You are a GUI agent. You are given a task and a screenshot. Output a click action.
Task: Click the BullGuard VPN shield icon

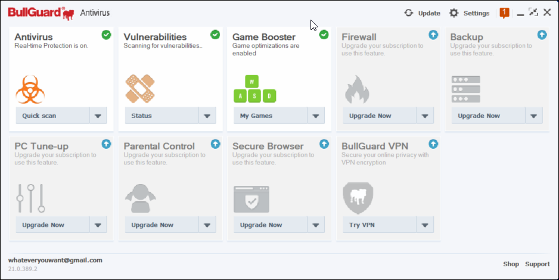pyautogui.click(x=358, y=198)
